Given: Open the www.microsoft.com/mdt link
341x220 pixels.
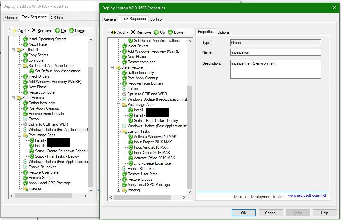Looking at the screenshot, I should click(307, 196).
